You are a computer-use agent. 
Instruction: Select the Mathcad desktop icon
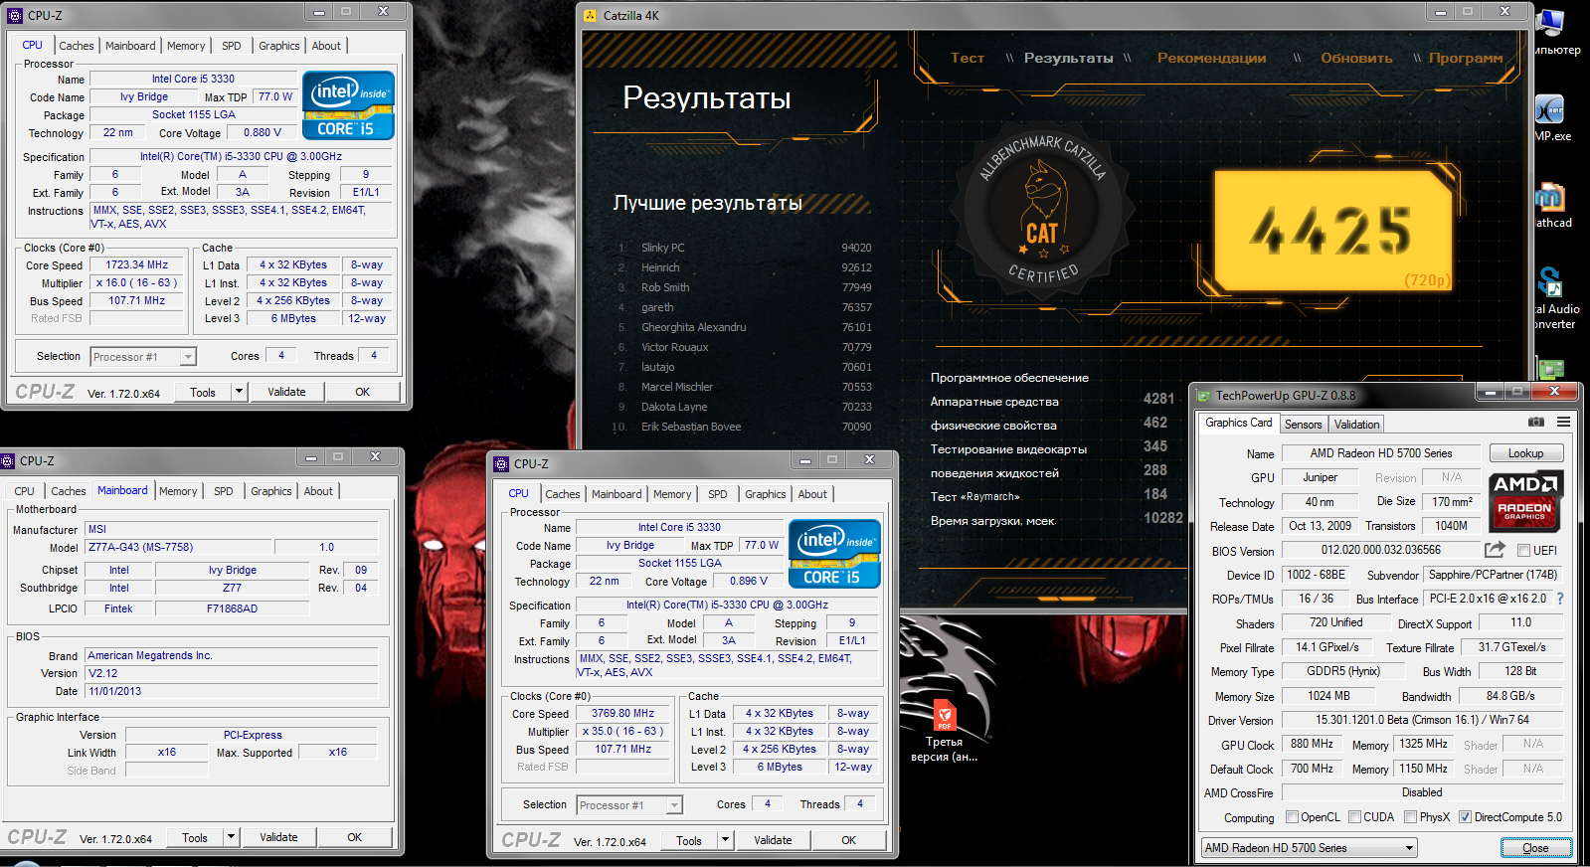click(1553, 204)
